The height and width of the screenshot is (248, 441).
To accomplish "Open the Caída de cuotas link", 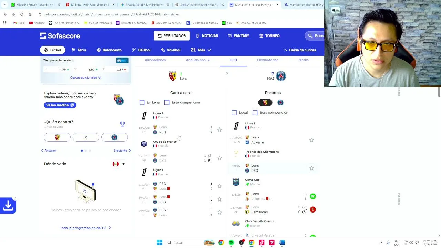I will pos(299,50).
